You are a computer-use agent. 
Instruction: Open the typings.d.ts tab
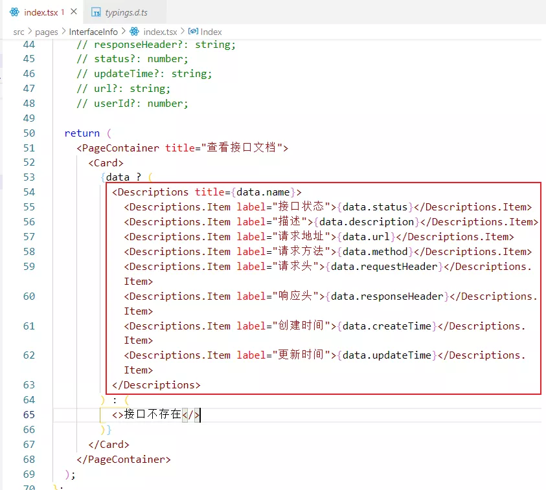click(x=126, y=12)
